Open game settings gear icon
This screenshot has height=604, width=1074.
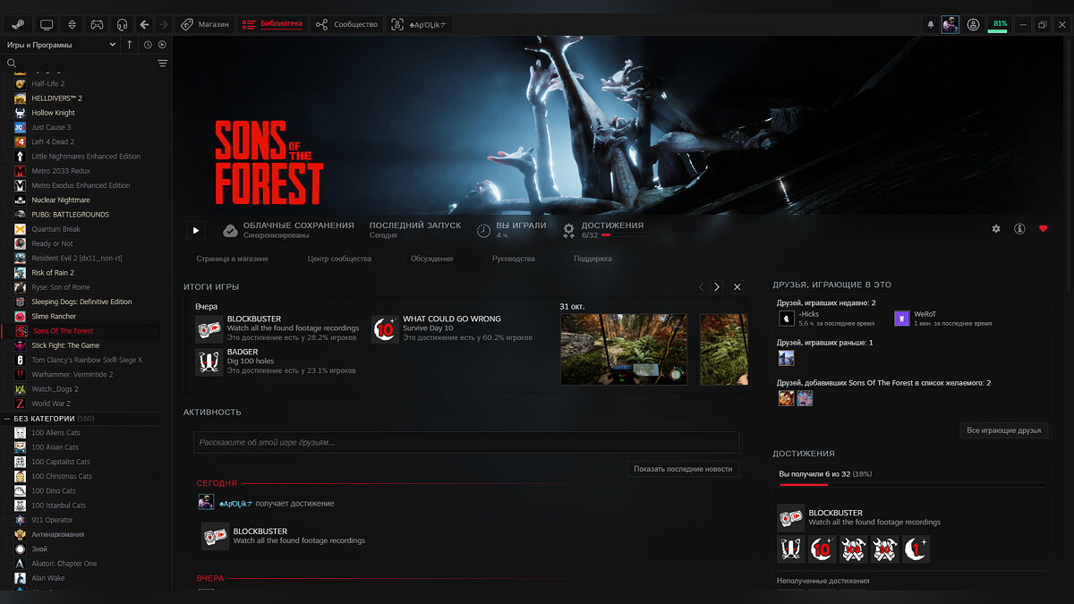[996, 229]
